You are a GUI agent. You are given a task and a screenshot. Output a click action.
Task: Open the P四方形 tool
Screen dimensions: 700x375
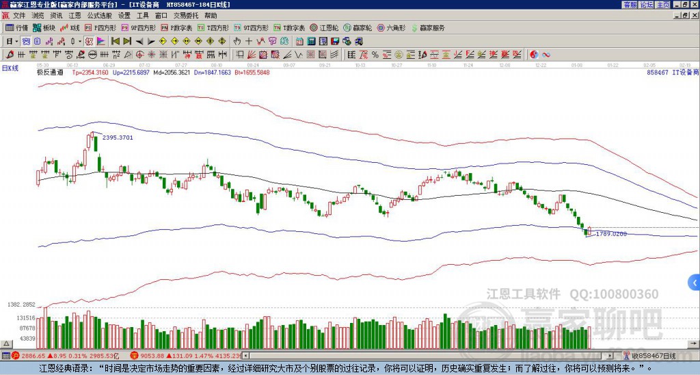(x=100, y=28)
